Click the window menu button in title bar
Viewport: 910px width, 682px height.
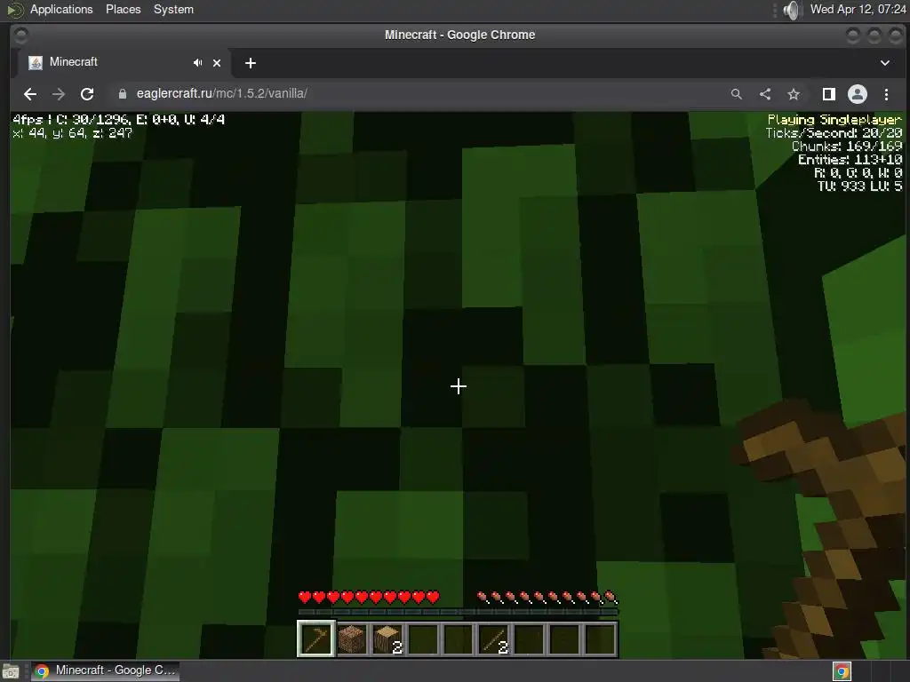pyautogui.click(x=21, y=36)
